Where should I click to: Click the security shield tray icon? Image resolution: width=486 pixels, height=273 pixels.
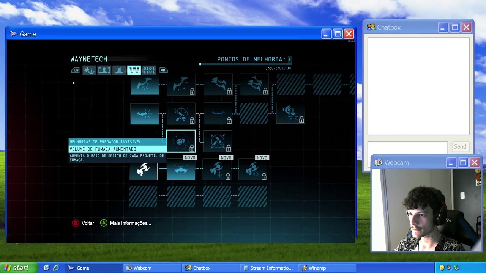442,268
